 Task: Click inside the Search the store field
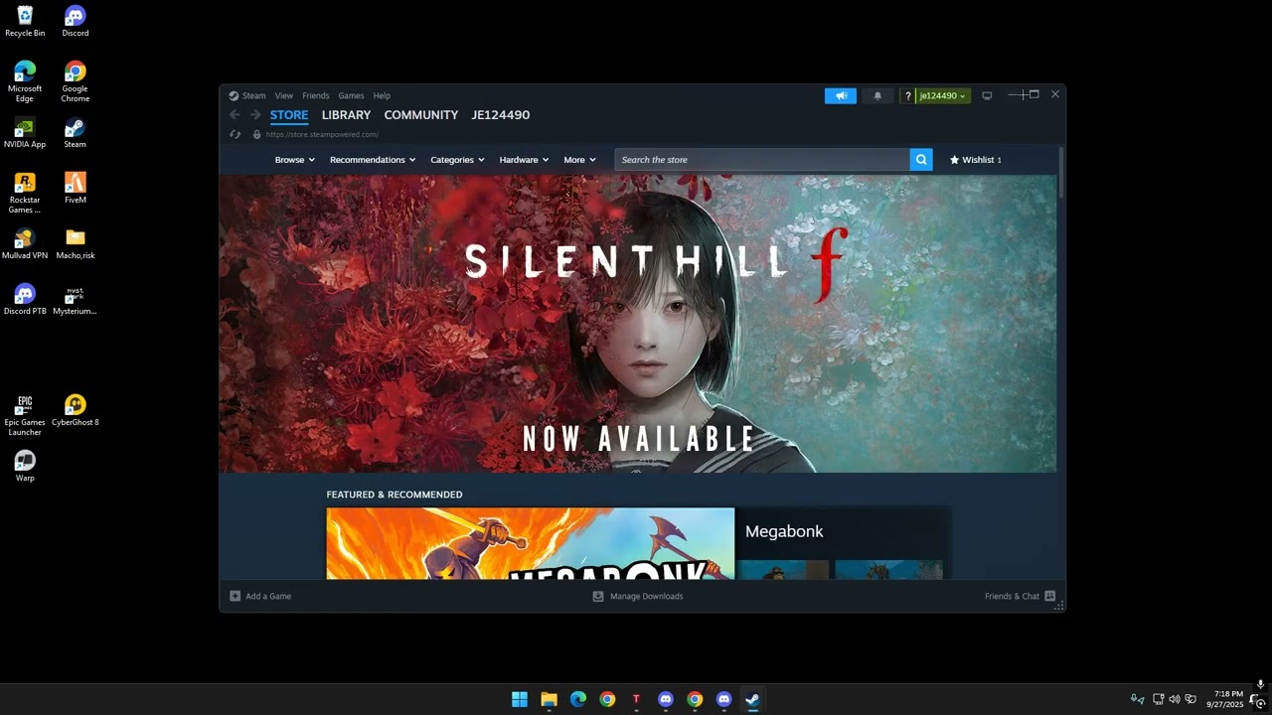(762, 159)
